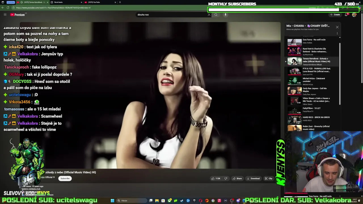Viewport: 363px width, 204px height.
Task: Open the Opera browser taskbar icon
Action: pos(201,201)
